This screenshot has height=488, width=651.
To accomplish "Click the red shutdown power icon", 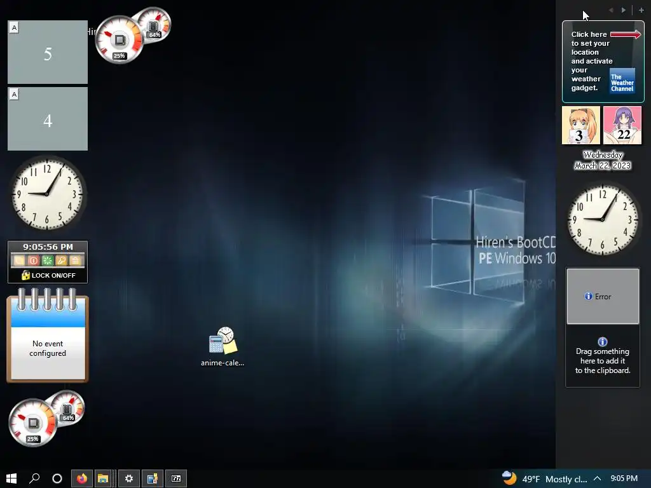I will tap(34, 261).
